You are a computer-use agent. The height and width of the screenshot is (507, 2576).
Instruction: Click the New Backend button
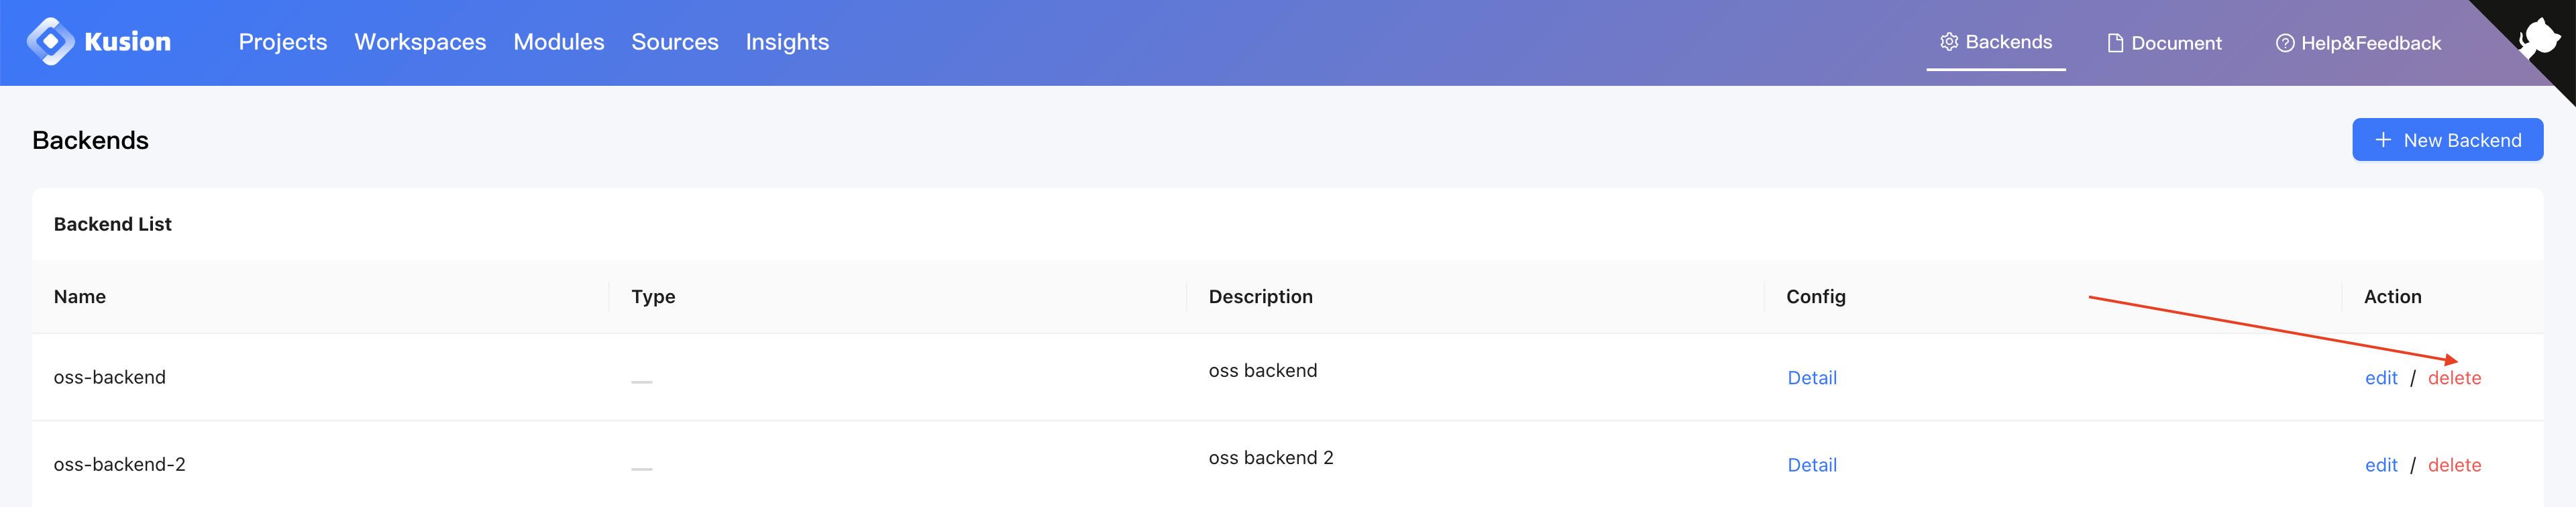point(2447,139)
